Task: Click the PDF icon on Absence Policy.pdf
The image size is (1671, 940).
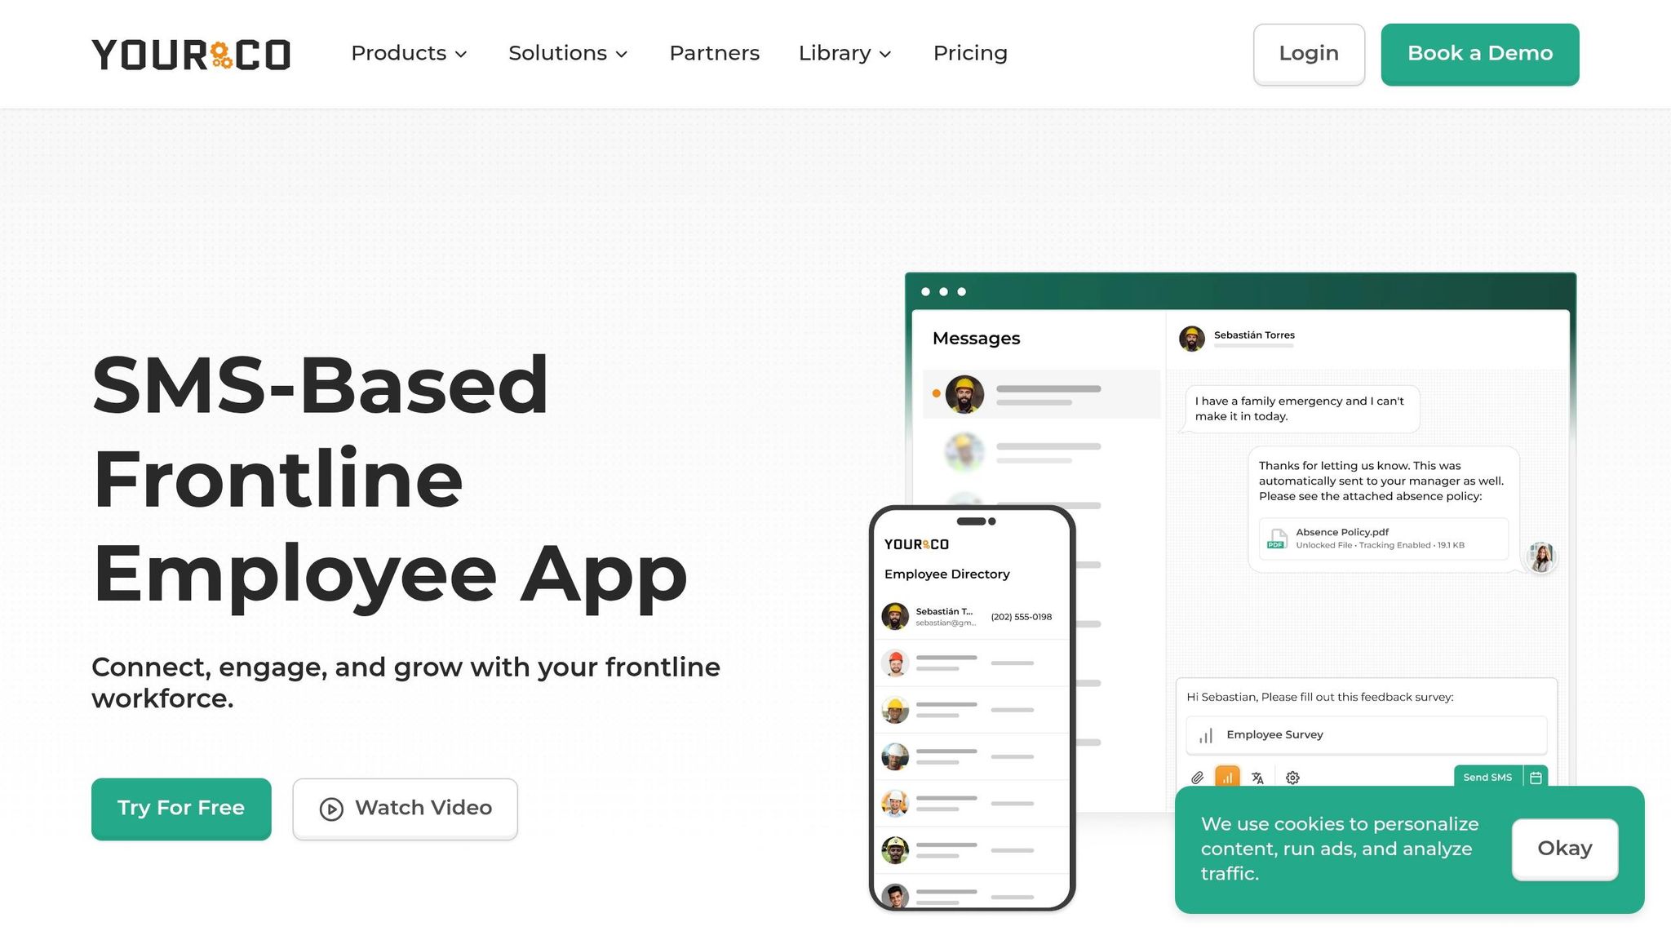Action: [x=1277, y=539]
